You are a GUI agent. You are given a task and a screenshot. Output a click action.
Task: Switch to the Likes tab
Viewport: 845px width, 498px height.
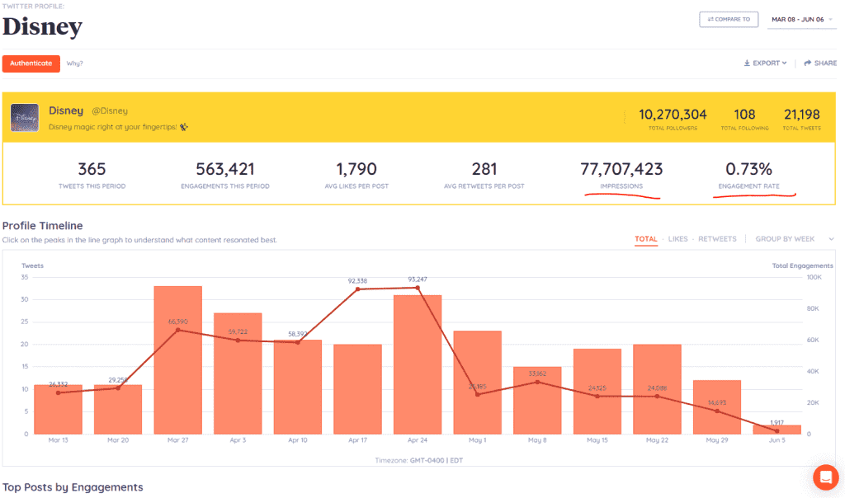click(678, 239)
